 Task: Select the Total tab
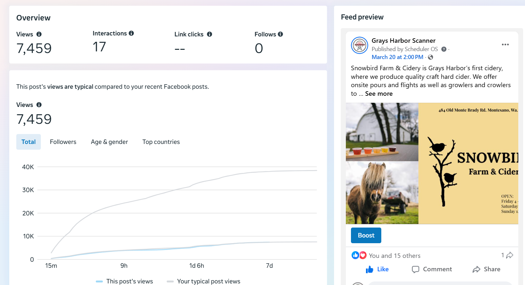tap(28, 142)
